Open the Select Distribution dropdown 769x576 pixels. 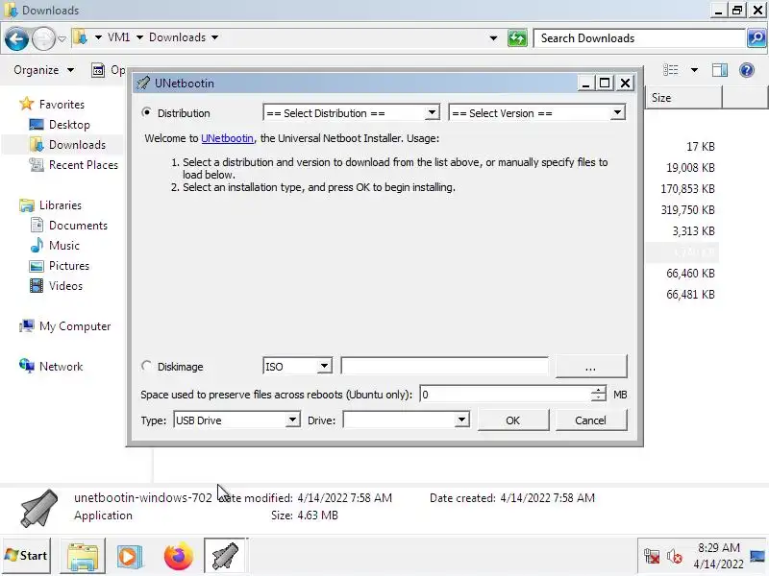(x=351, y=113)
